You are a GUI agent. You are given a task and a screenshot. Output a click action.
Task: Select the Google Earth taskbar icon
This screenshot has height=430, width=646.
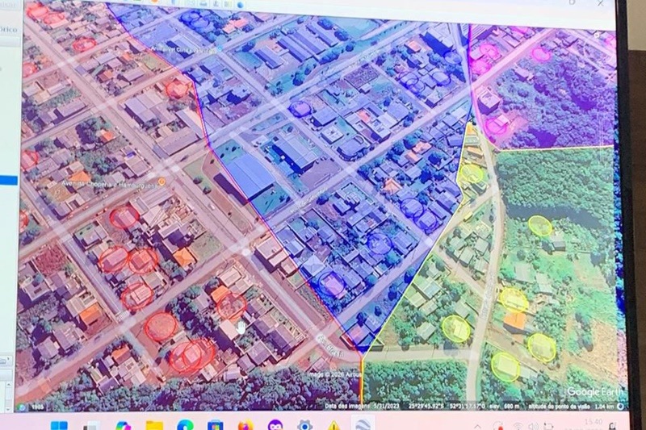(x=363, y=425)
